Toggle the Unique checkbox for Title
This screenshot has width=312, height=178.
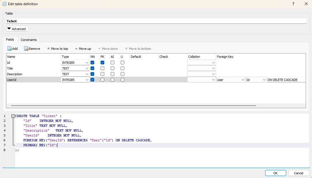coord(123,68)
